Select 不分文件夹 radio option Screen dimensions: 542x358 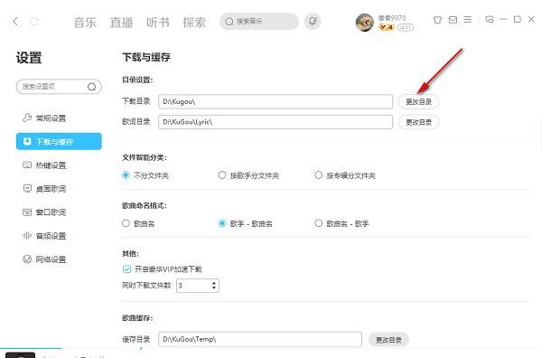[x=126, y=175]
